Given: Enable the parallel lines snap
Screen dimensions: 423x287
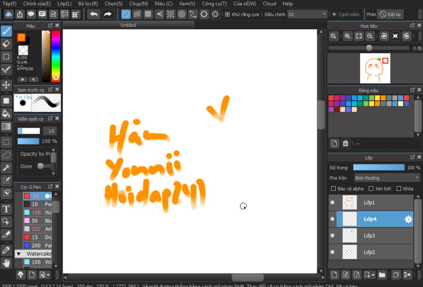Looking at the screenshot, I should (x=137, y=14).
